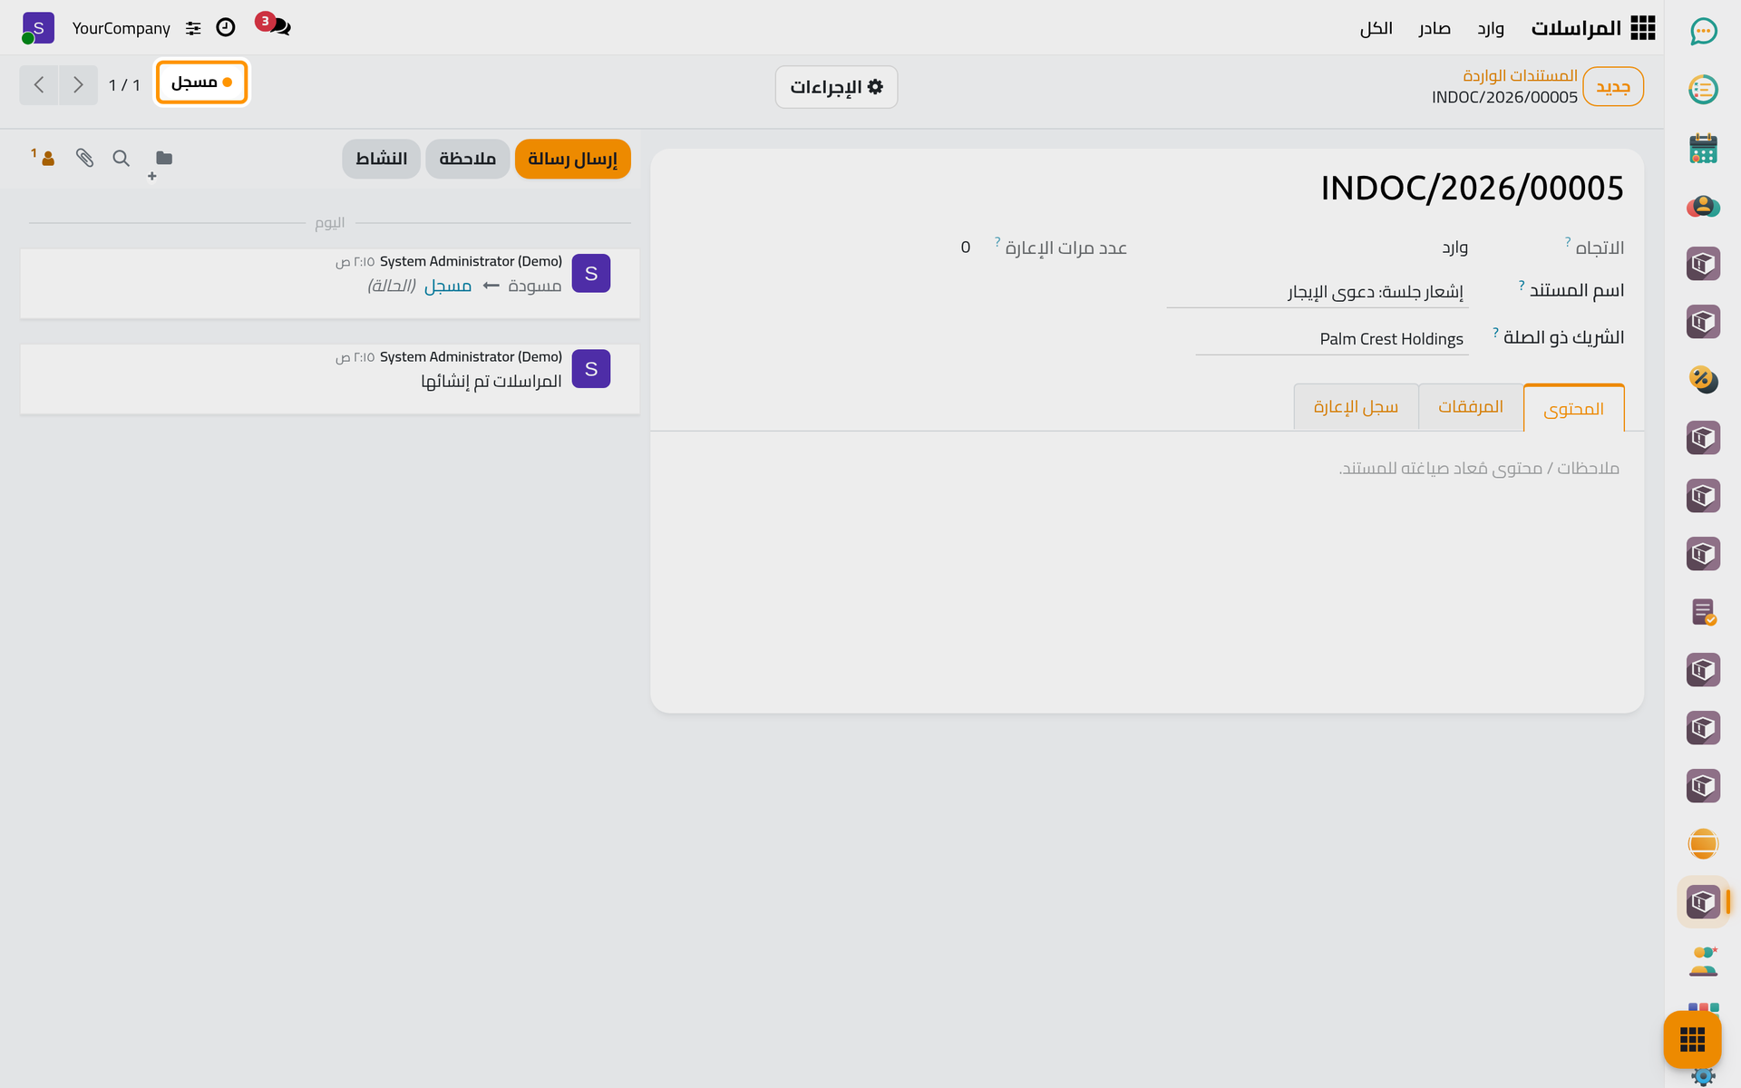Open the clock activities icon in top bar
1741x1088 pixels.
(x=226, y=28)
